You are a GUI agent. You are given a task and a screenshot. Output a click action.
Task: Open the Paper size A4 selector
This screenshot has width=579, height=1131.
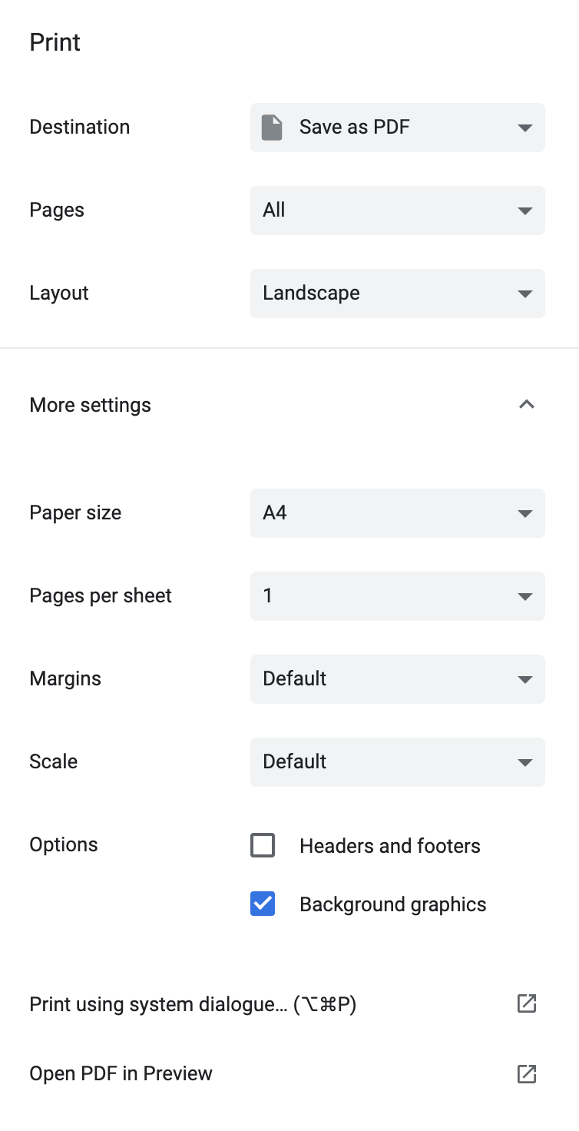pos(398,513)
